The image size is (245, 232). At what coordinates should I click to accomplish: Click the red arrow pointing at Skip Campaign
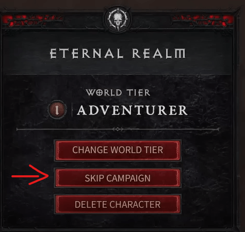coord(30,175)
